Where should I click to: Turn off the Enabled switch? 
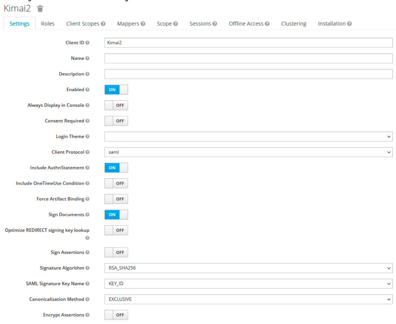[x=116, y=90]
